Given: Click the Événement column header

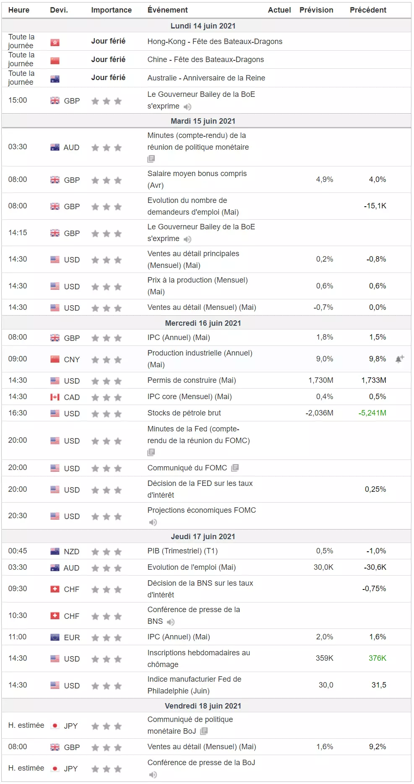Looking at the screenshot, I should tap(168, 10).
